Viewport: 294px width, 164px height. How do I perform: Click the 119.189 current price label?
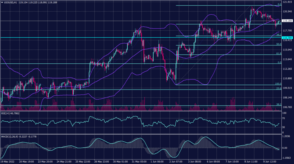287,21
